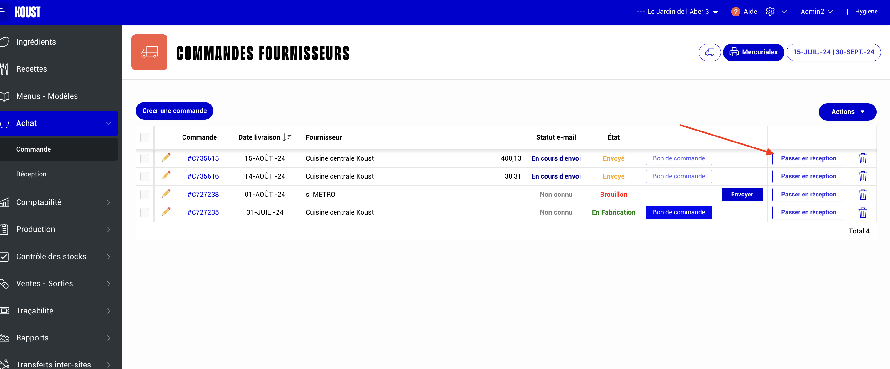Click Passer en réception for #C727235
Screen dimensions: 890x369
click(809, 212)
